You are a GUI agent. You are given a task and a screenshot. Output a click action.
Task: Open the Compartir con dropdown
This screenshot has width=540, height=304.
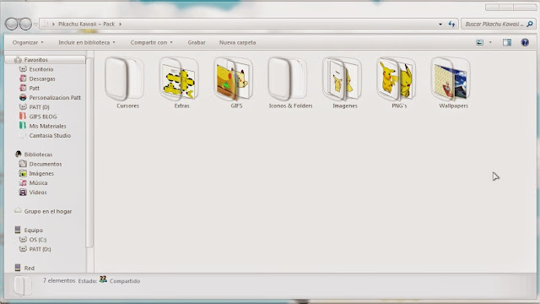[151, 42]
